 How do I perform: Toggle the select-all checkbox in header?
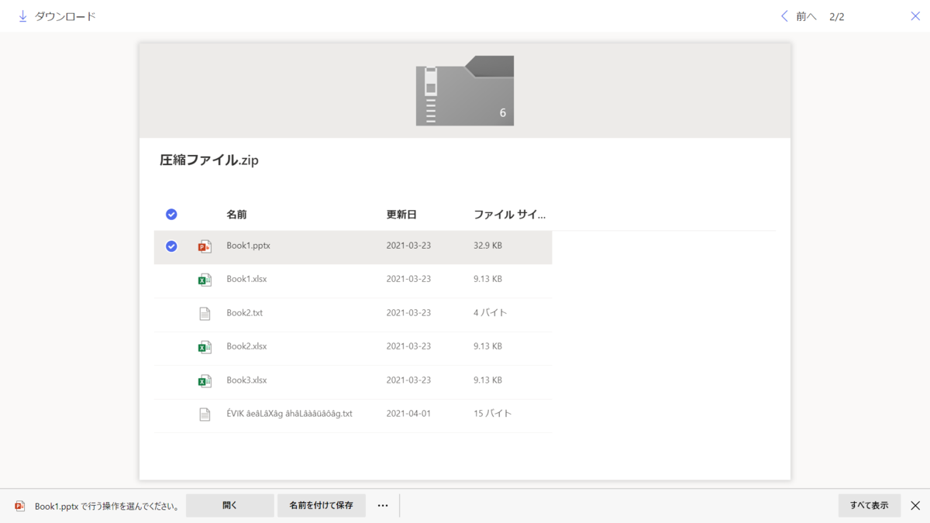[171, 215]
